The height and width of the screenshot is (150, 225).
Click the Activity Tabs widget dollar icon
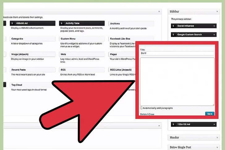(x=62, y=23)
